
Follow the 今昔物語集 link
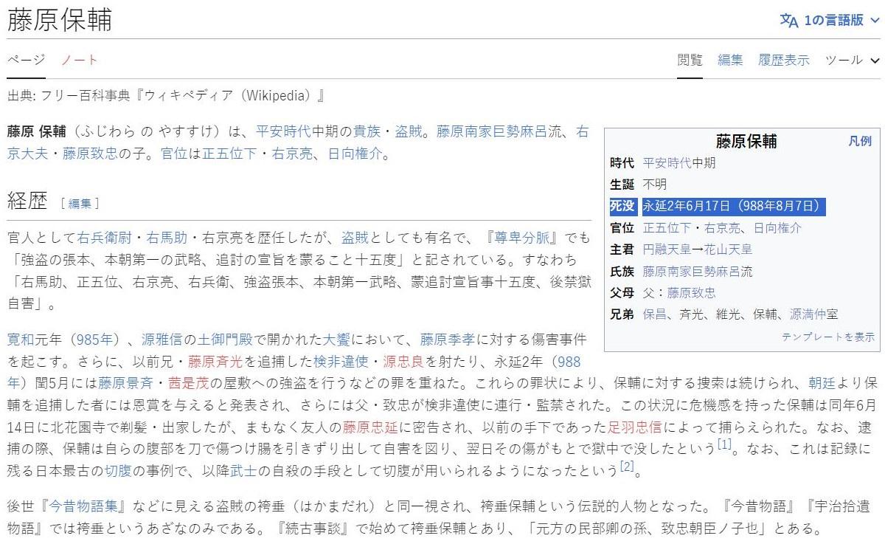point(86,508)
